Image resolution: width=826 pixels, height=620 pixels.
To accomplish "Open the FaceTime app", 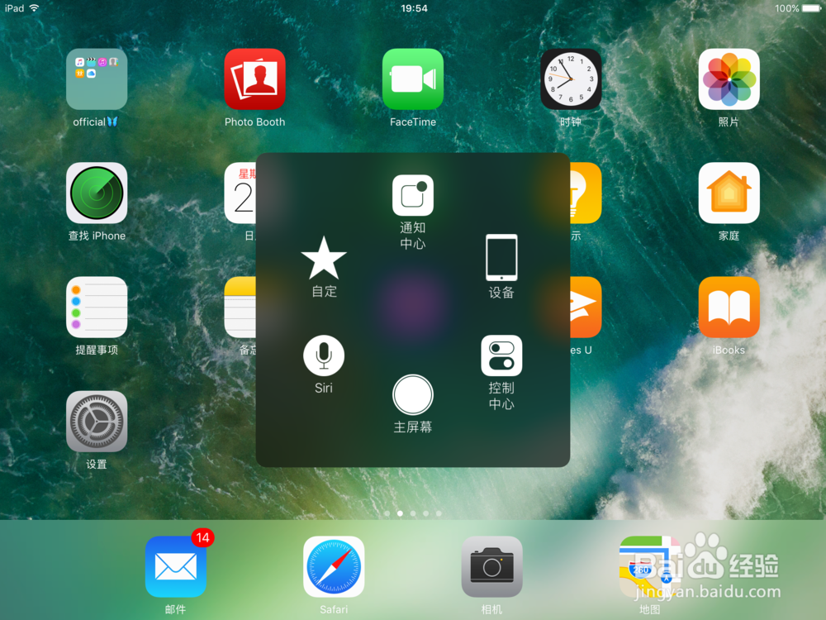I will [412, 79].
